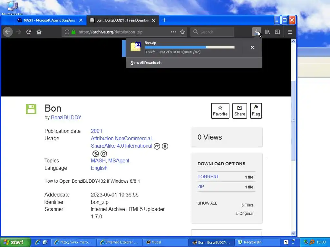
Task: Open My Computer desktop icon
Action: coord(12,8)
